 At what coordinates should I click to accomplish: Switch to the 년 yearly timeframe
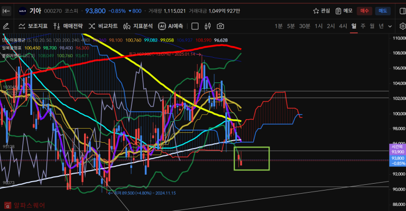coord(381,26)
